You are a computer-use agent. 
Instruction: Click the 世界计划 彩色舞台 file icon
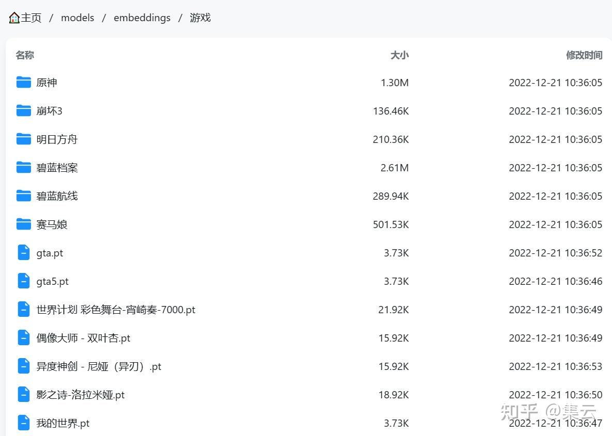pos(23,310)
